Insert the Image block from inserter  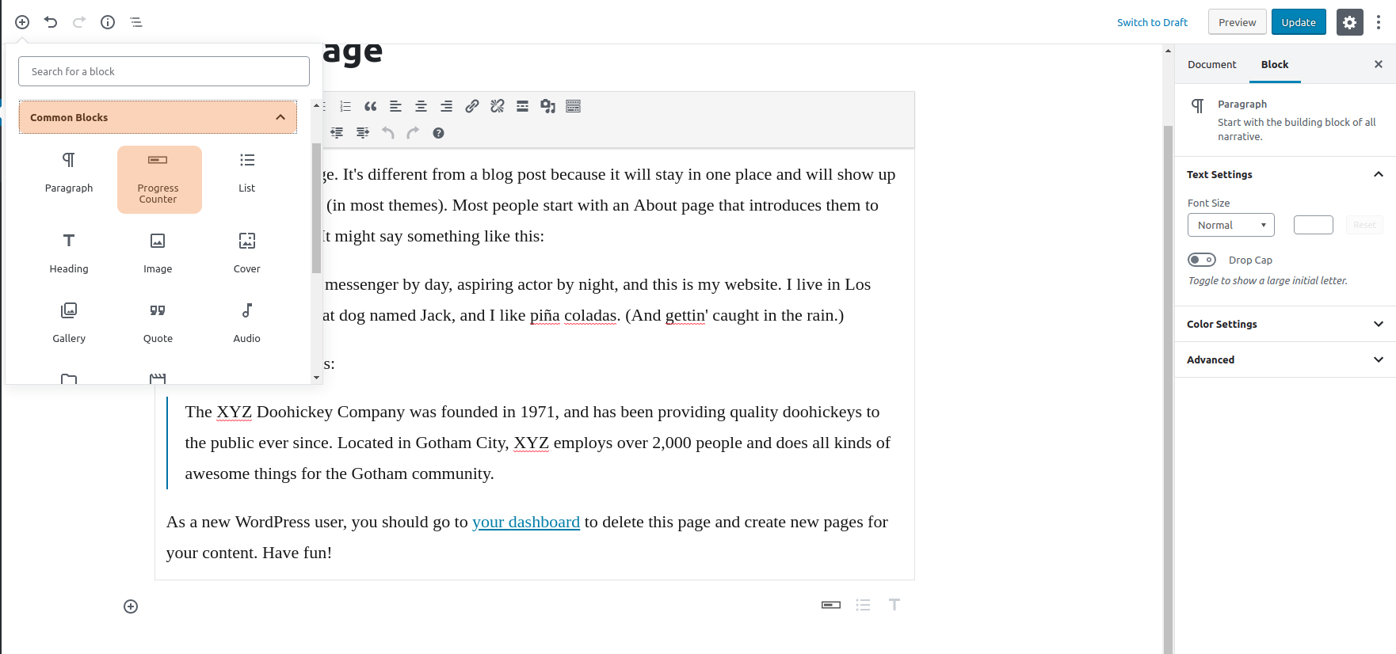point(158,253)
